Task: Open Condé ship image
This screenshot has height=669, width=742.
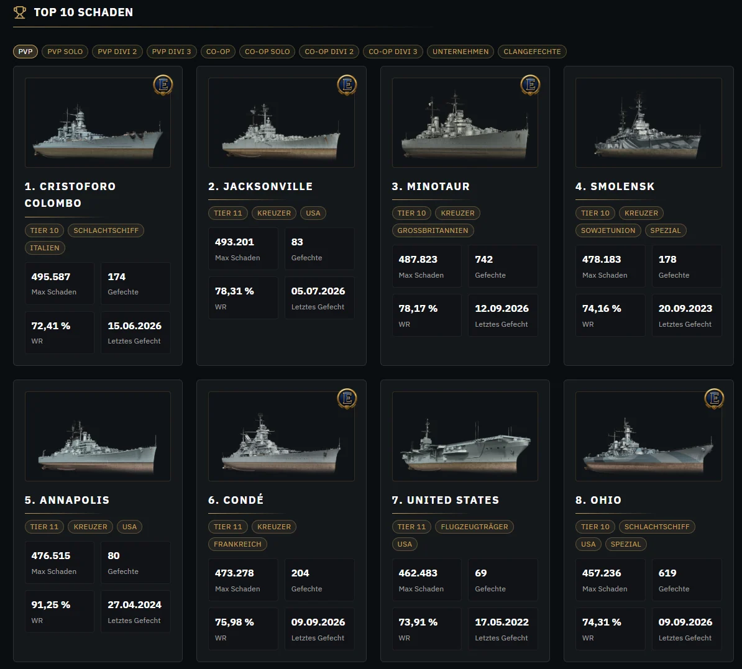Action: [282, 436]
